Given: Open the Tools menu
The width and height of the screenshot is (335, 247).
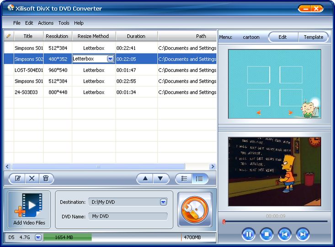Looking at the screenshot, I should point(64,23).
